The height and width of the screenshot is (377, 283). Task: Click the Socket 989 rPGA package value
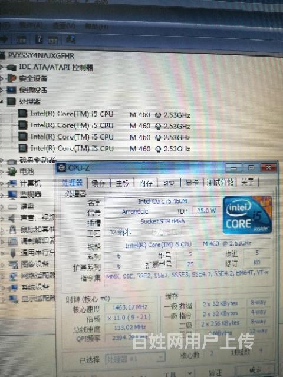coord(163,221)
